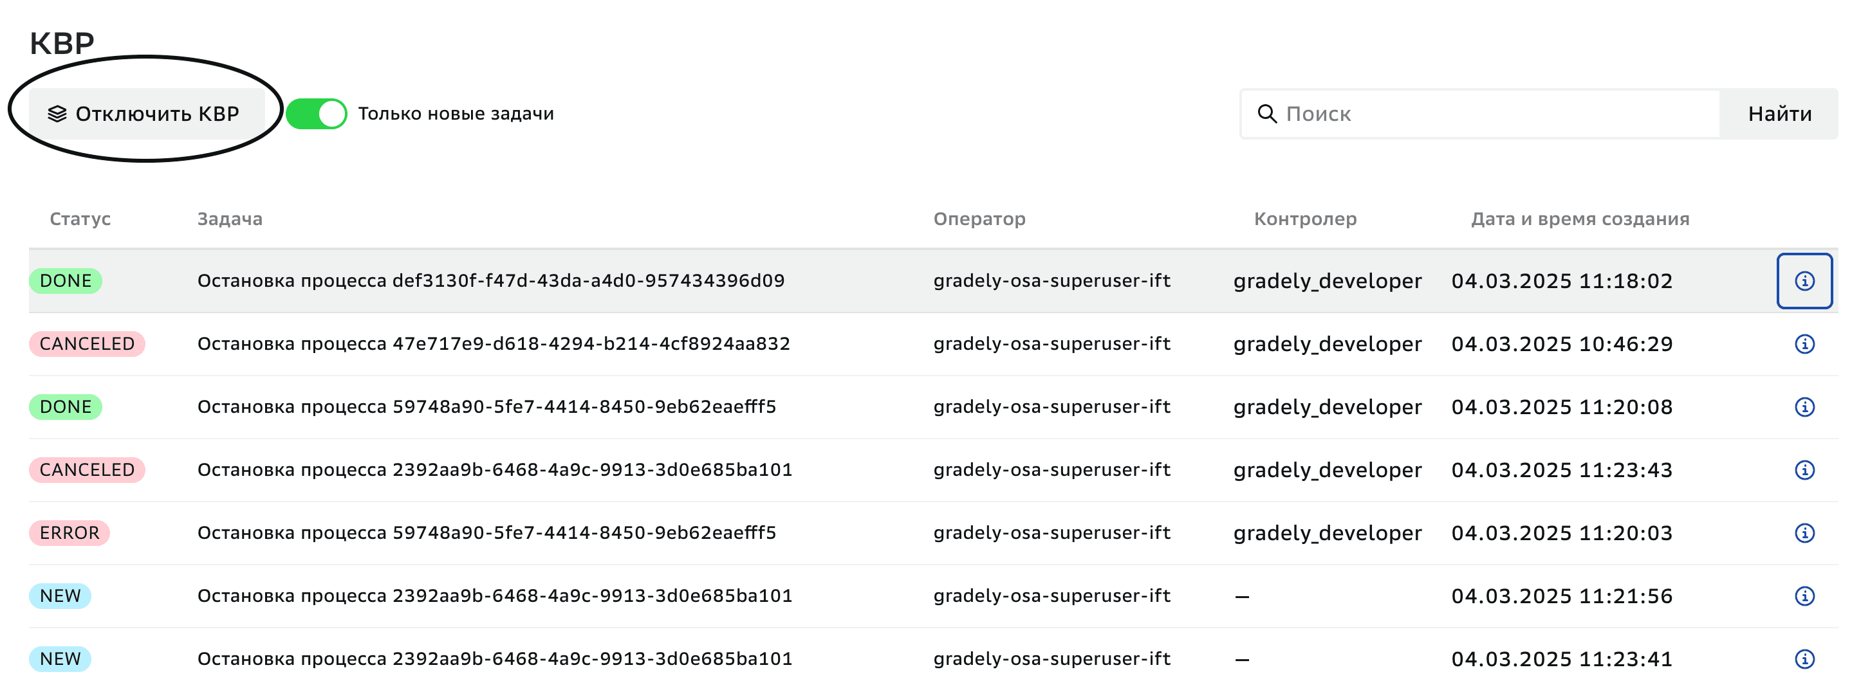The width and height of the screenshot is (1861, 690).
Task: Click the ERROR status badge
Action: (x=69, y=532)
